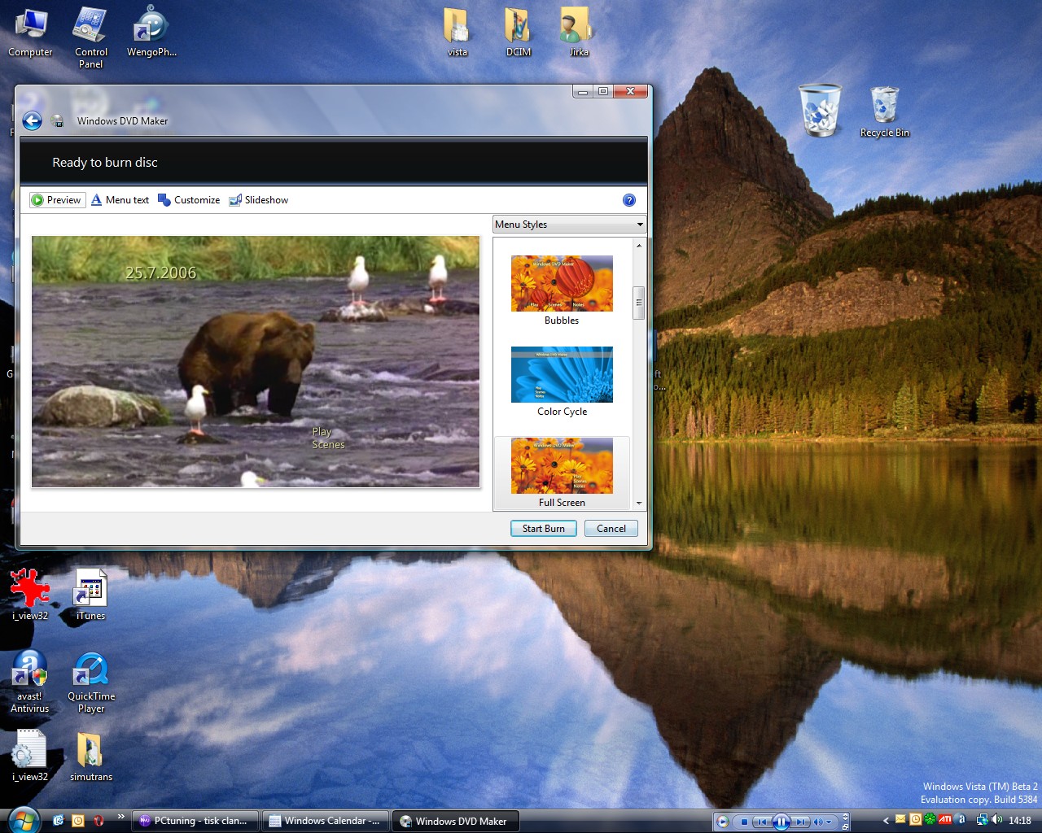Viewport: 1042px width, 833px height.
Task: Click the quick launch Internet Explorer icon
Action: tap(59, 821)
